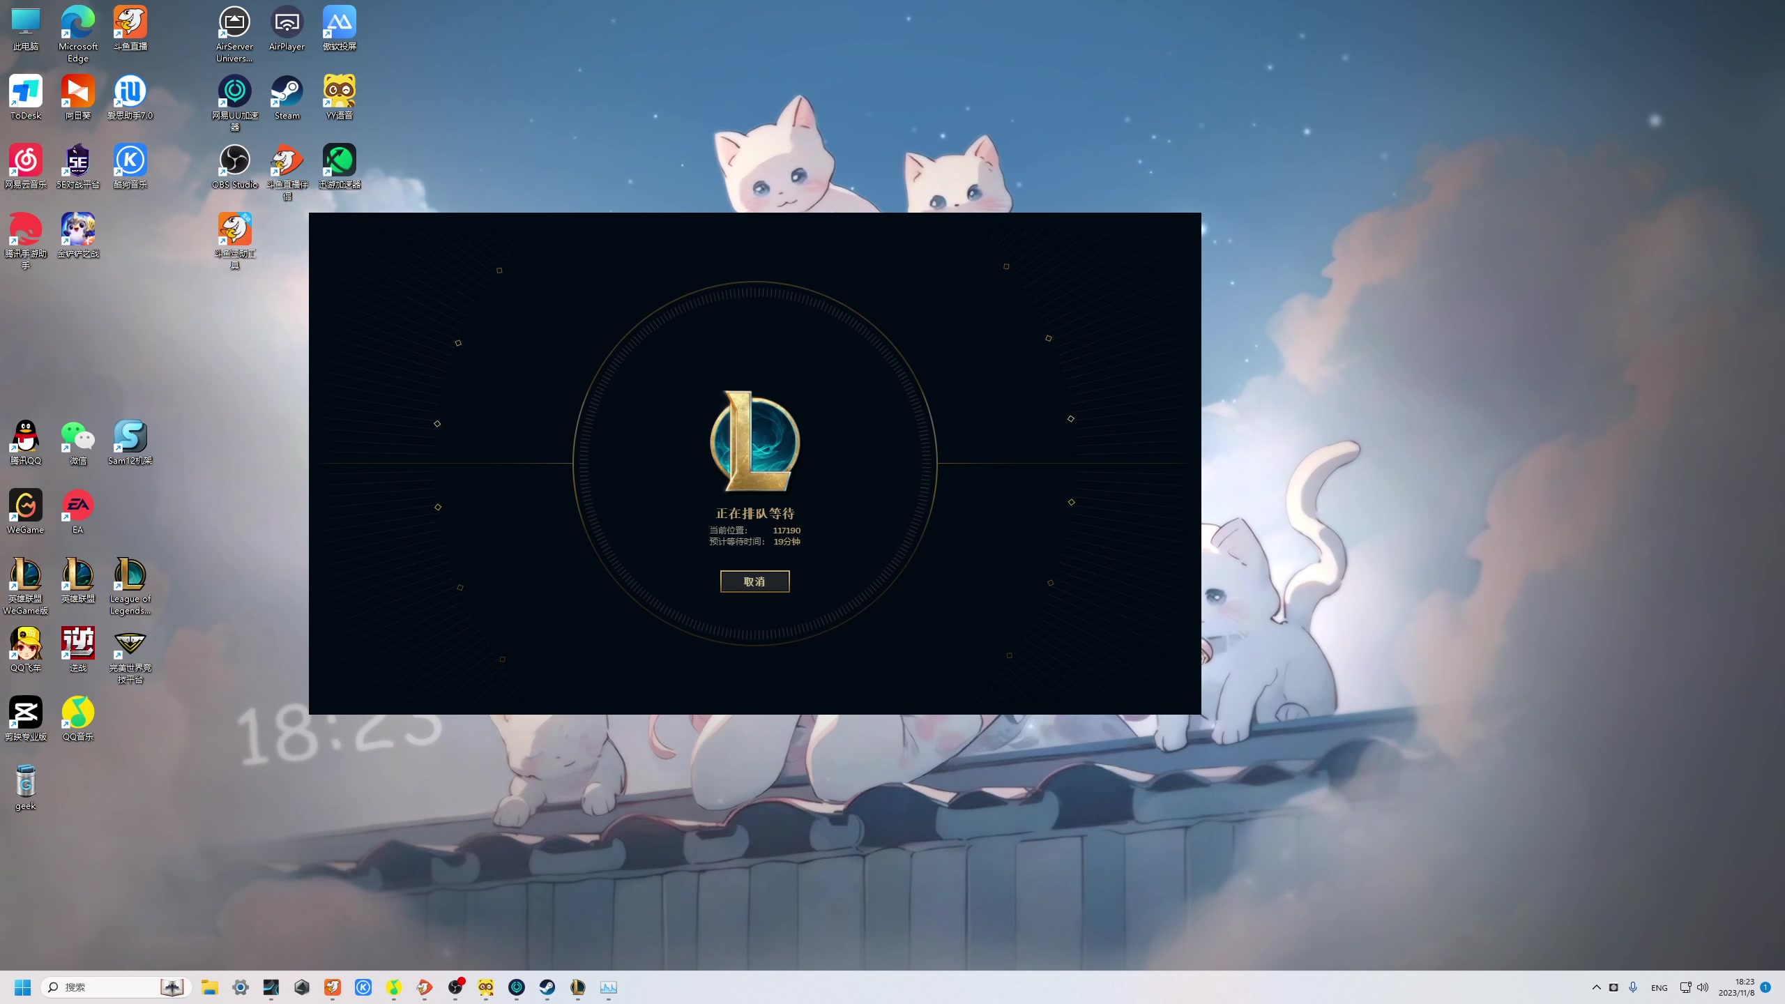
Task: Select 完美世界竞技平台 desktop icon
Action: (130, 656)
